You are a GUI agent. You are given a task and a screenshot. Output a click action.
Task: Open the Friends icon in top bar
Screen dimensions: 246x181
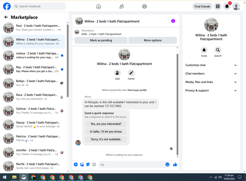coord(122,6)
